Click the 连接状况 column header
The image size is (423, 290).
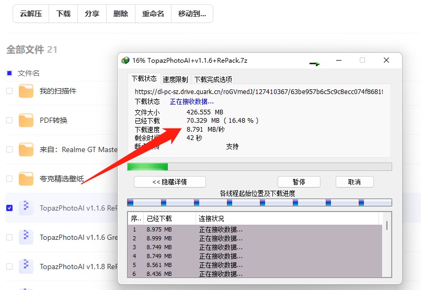[x=287, y=218]
